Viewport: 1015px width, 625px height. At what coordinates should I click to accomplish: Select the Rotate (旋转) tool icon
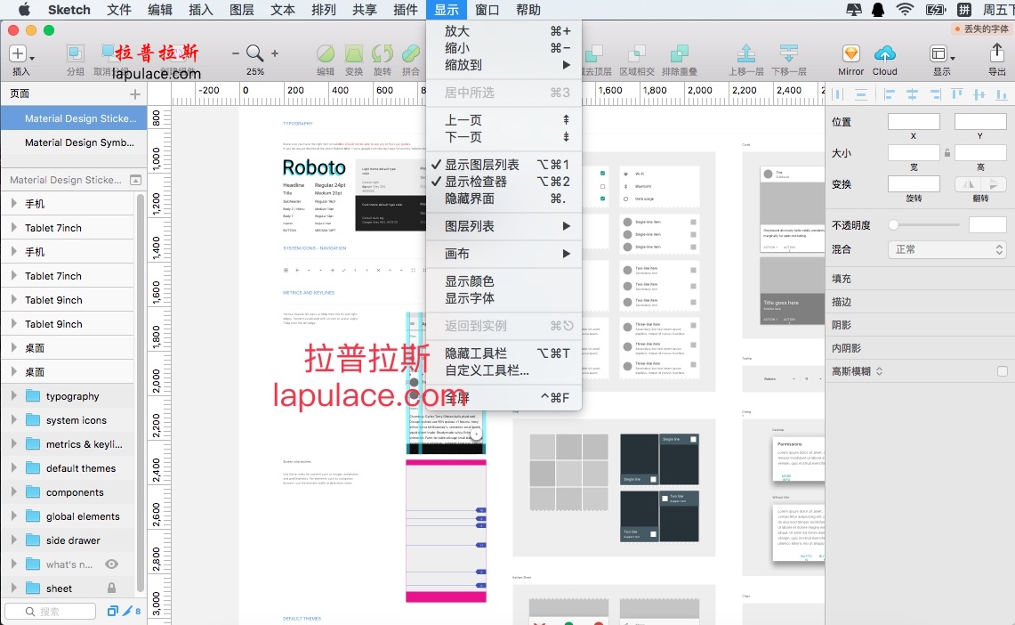pos(382,53)
